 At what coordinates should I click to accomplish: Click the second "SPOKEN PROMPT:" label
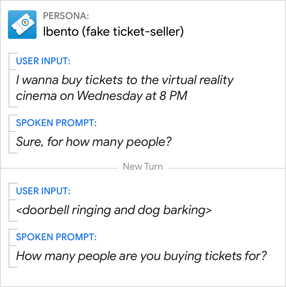(x=56, y=237)
